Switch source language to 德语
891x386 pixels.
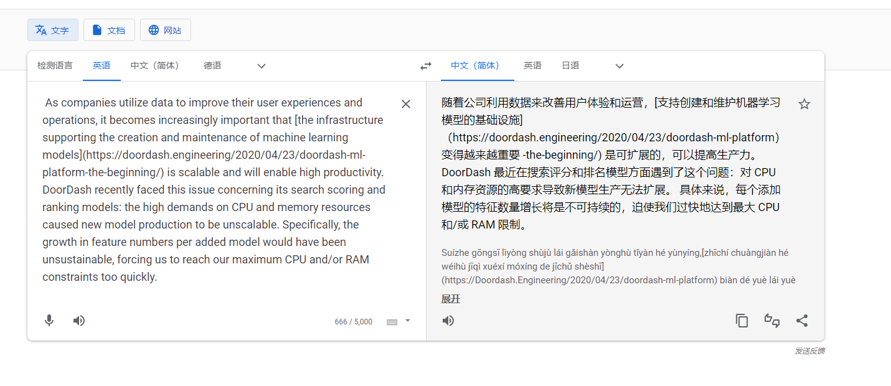[x=212, y=65]
